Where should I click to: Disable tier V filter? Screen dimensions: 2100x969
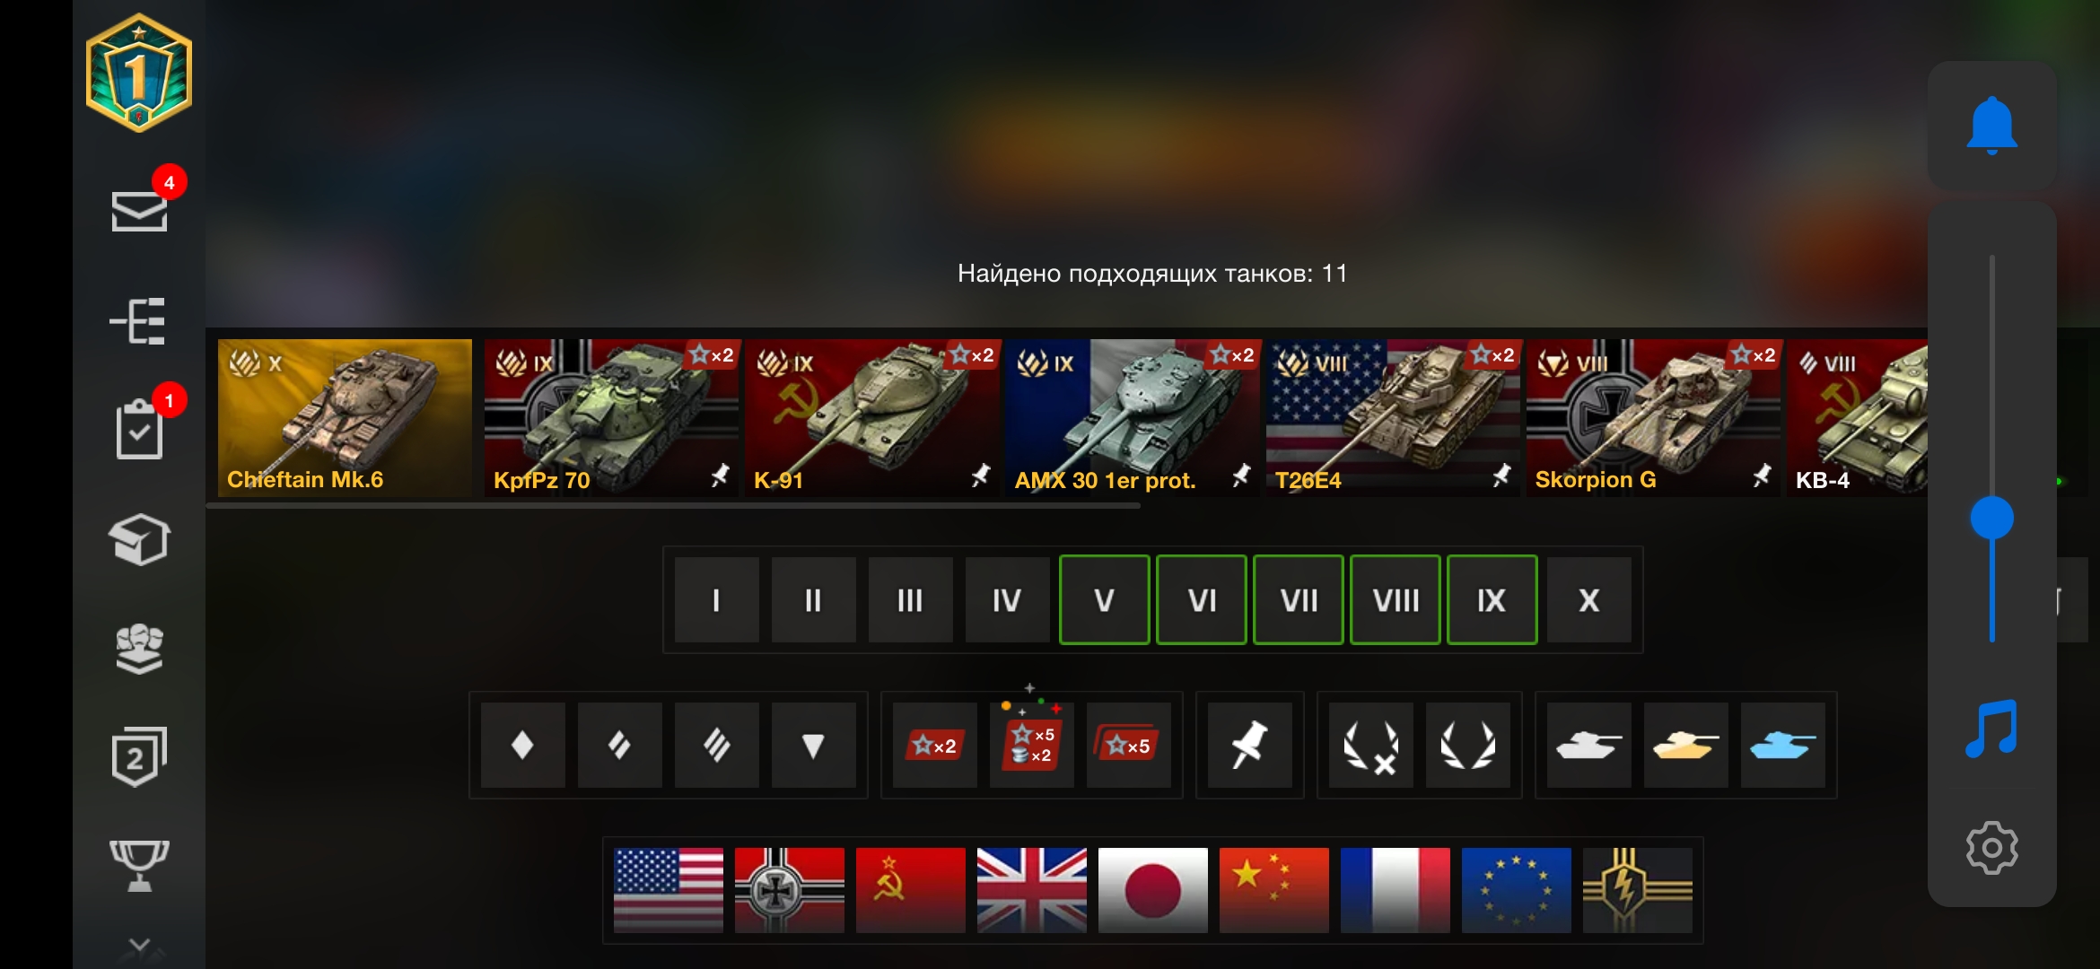click(x=1104, y=599)
